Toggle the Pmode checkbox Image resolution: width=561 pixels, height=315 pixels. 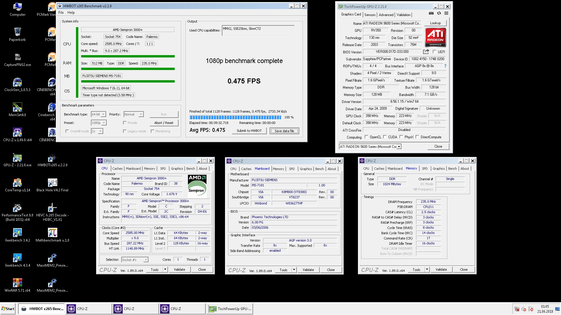point(125,123)
